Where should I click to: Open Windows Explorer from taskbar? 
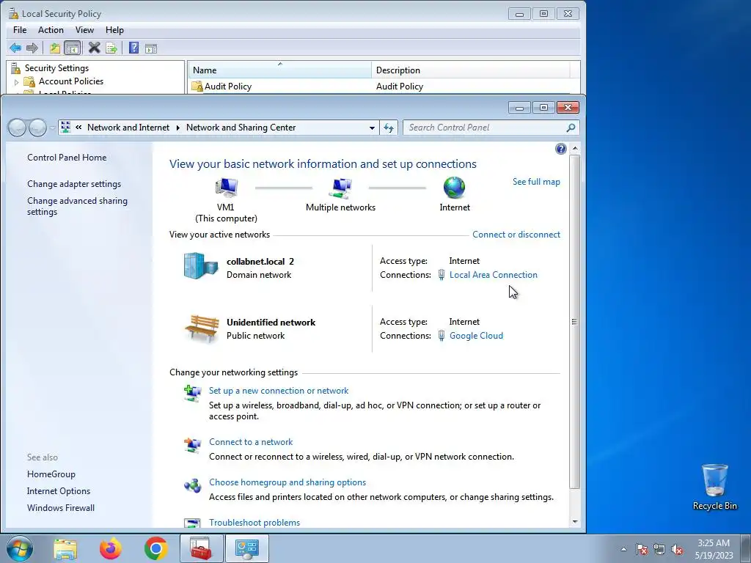pos(65,548)
